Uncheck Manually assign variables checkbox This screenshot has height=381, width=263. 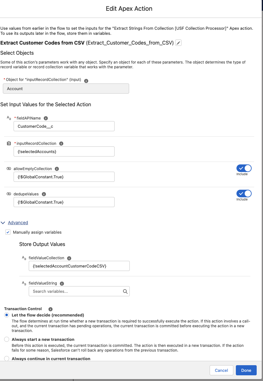click(x=8, y=232)
